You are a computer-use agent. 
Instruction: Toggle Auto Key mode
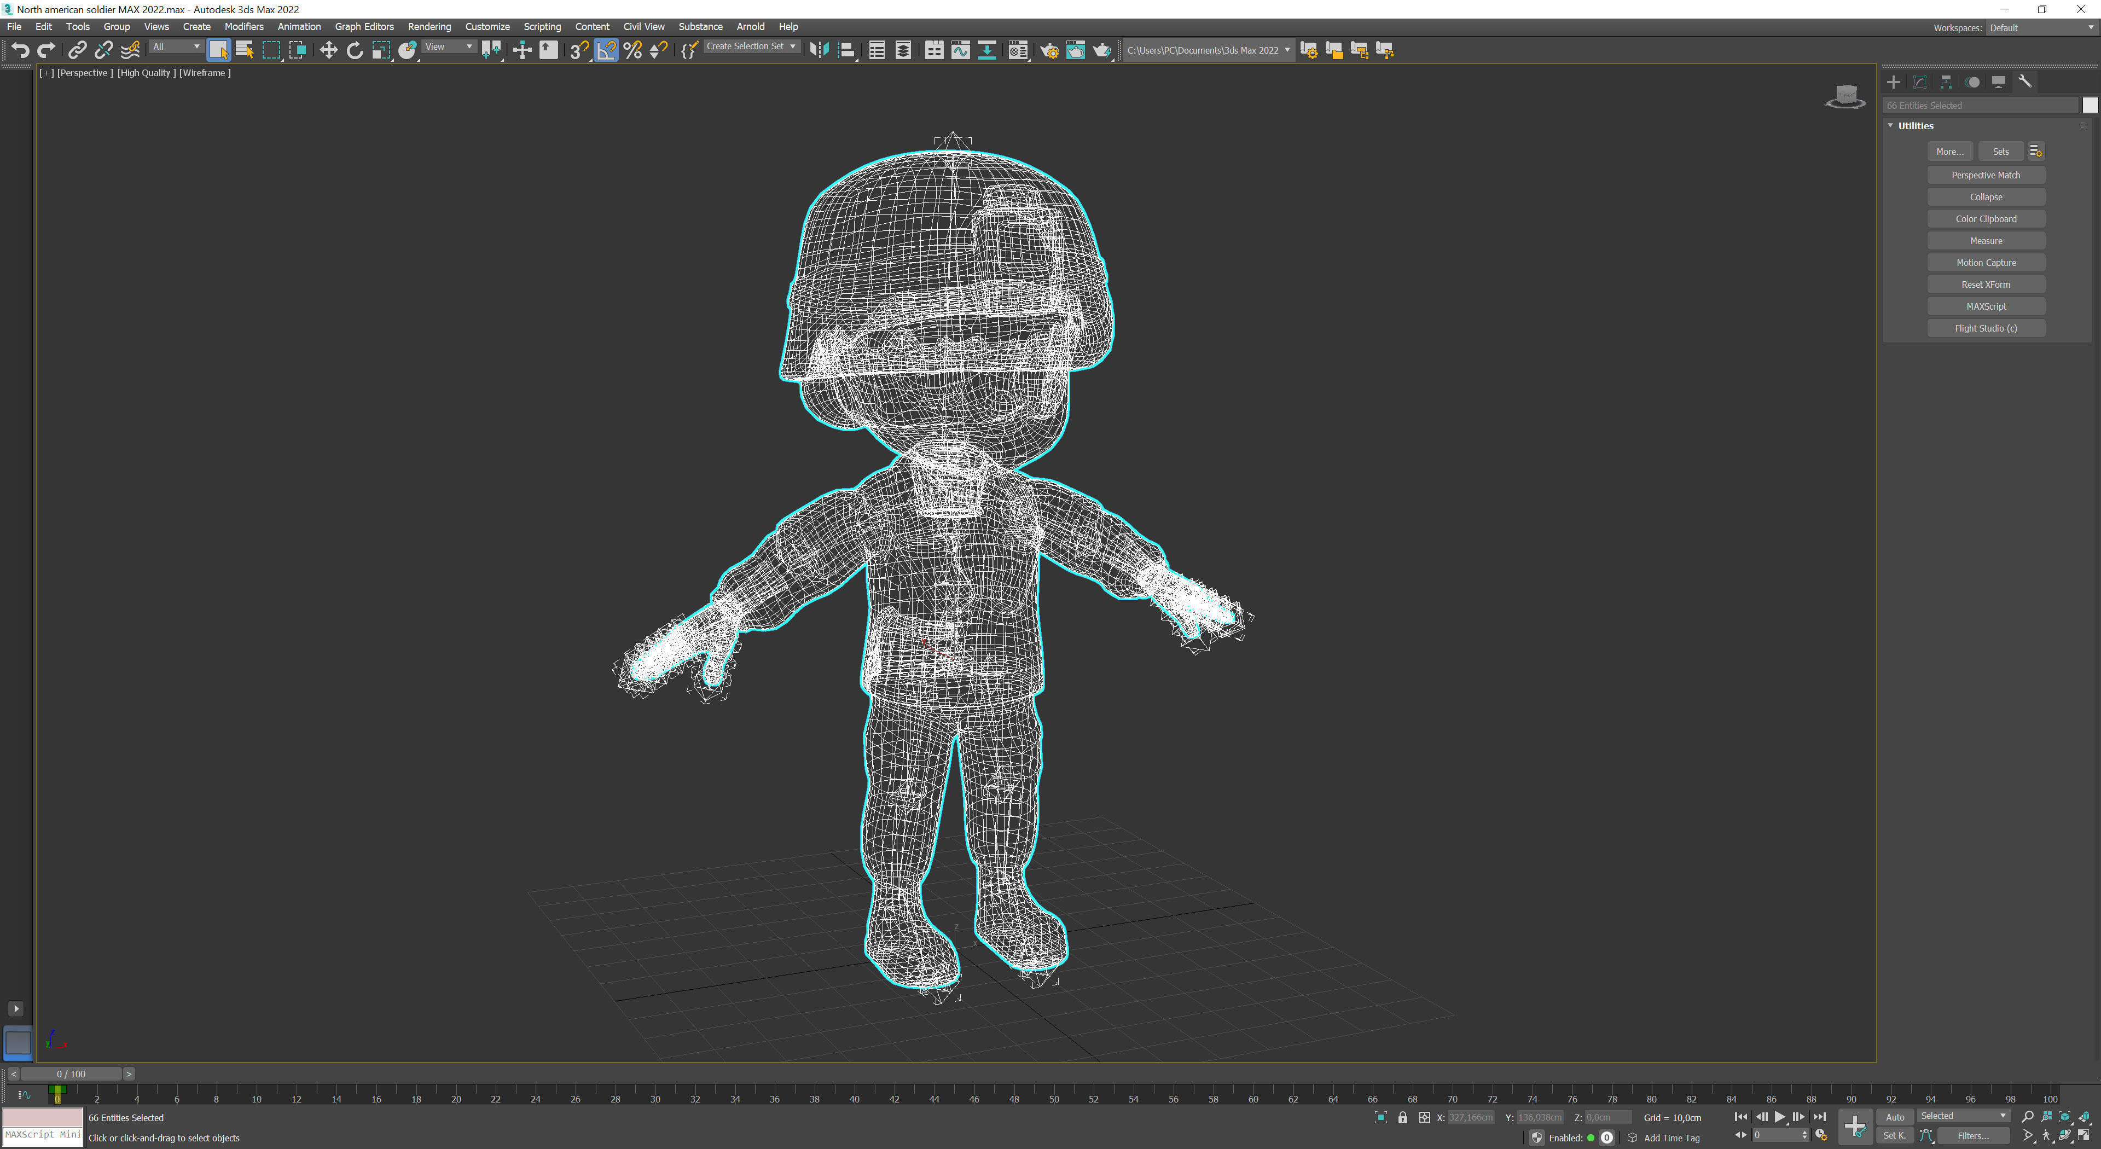(1895, 1117)
